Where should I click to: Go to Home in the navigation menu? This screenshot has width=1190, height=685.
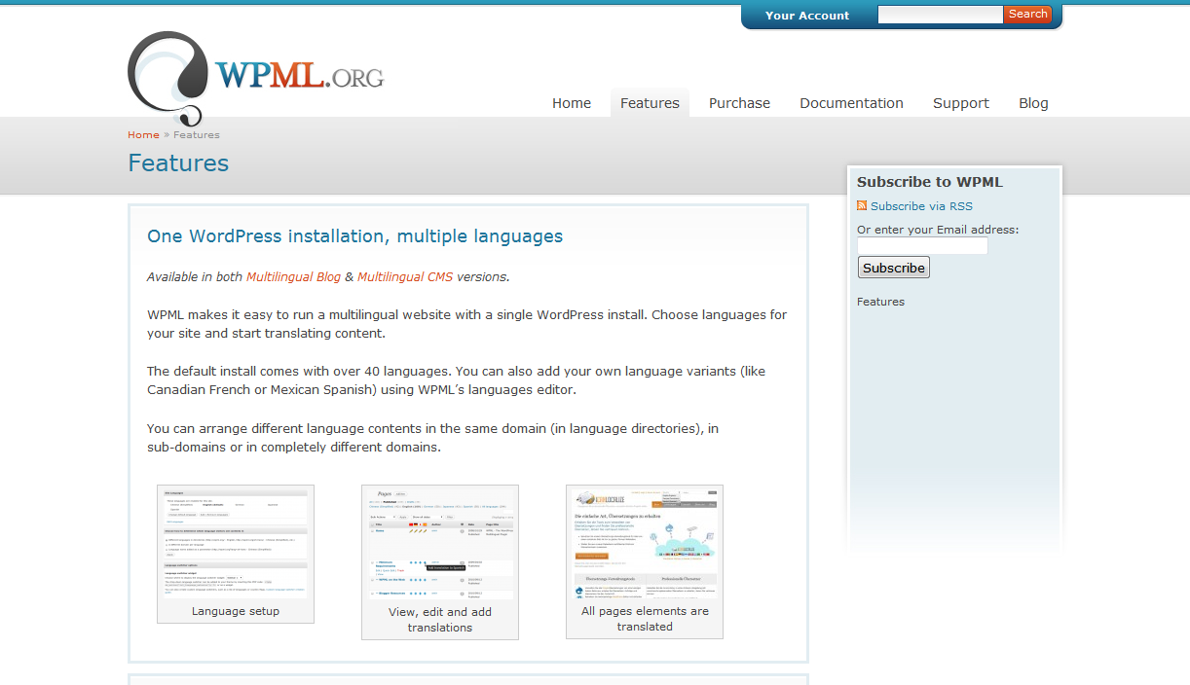point(572,103)
